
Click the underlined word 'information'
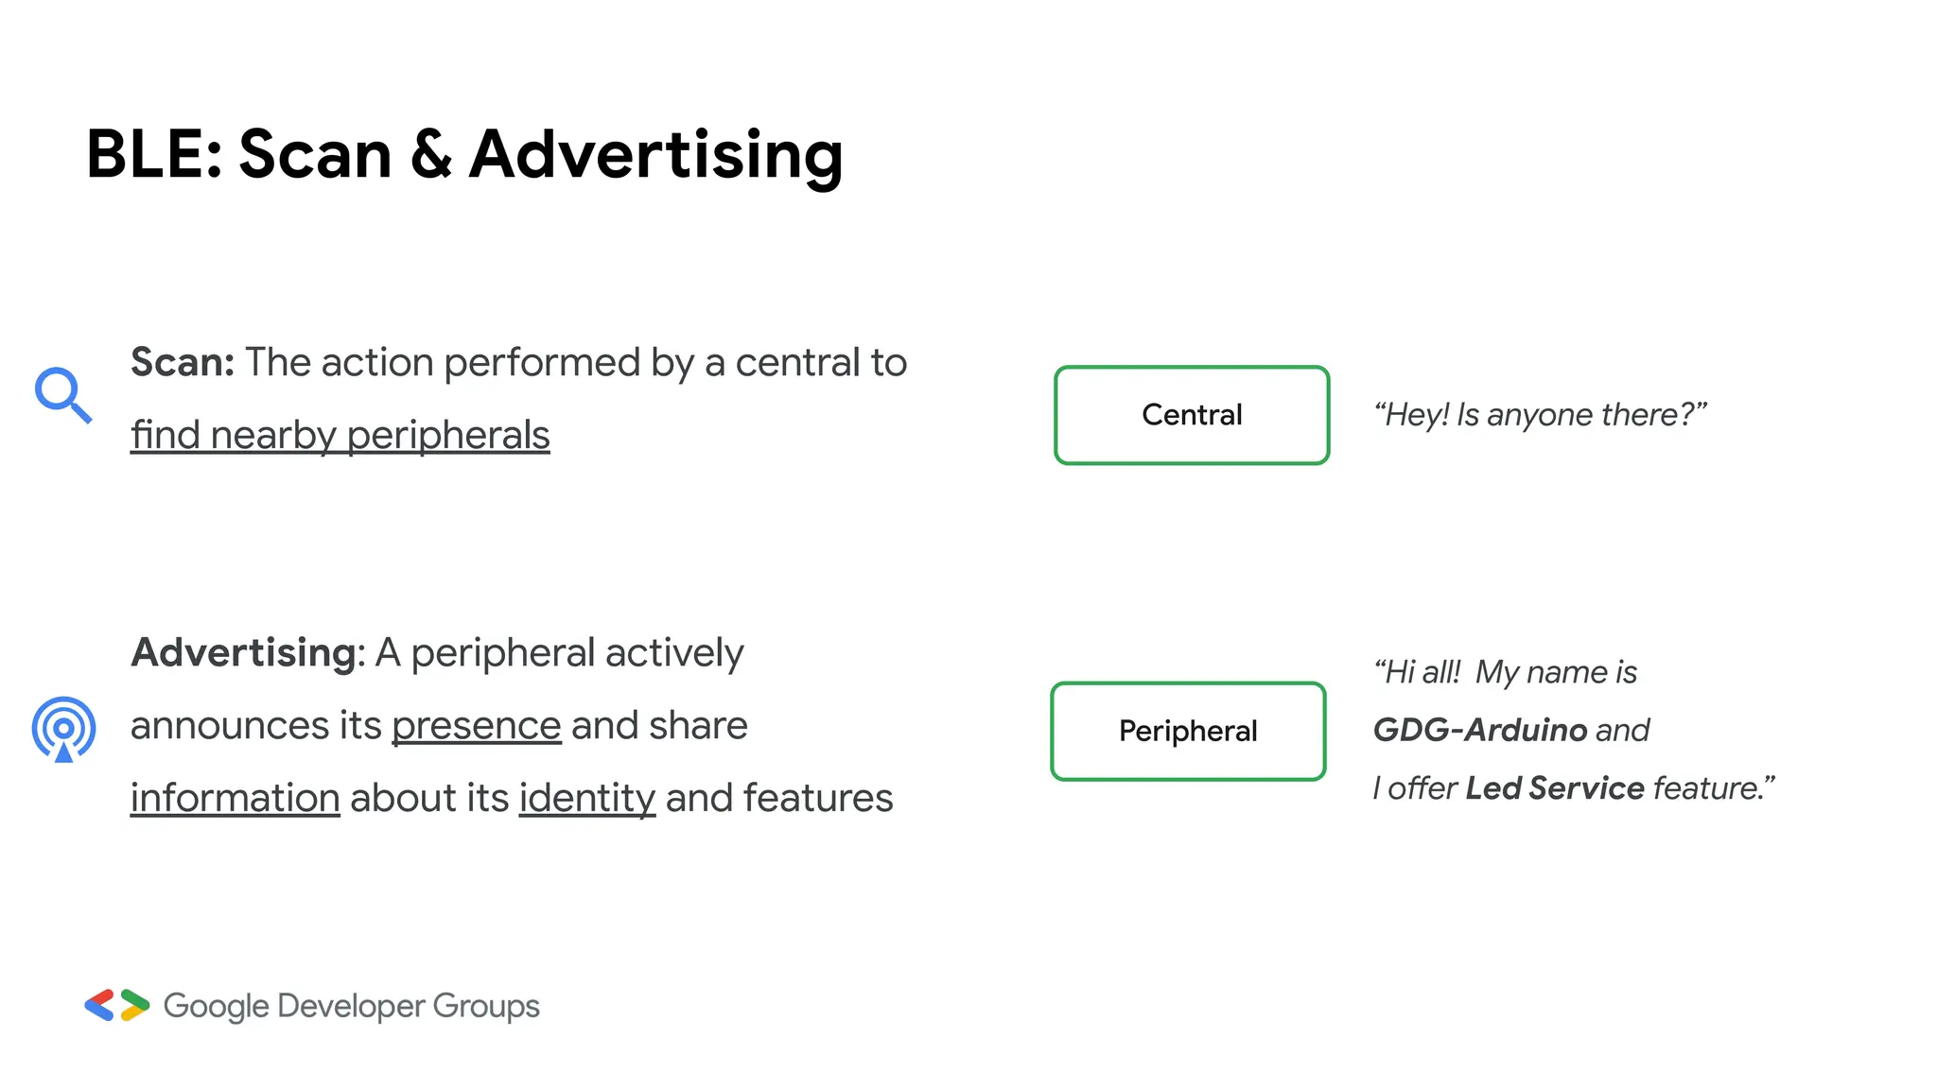click(236, 798)
